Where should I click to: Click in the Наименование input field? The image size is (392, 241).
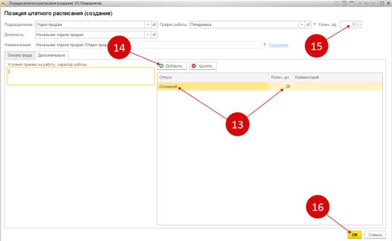coord(148,45)
